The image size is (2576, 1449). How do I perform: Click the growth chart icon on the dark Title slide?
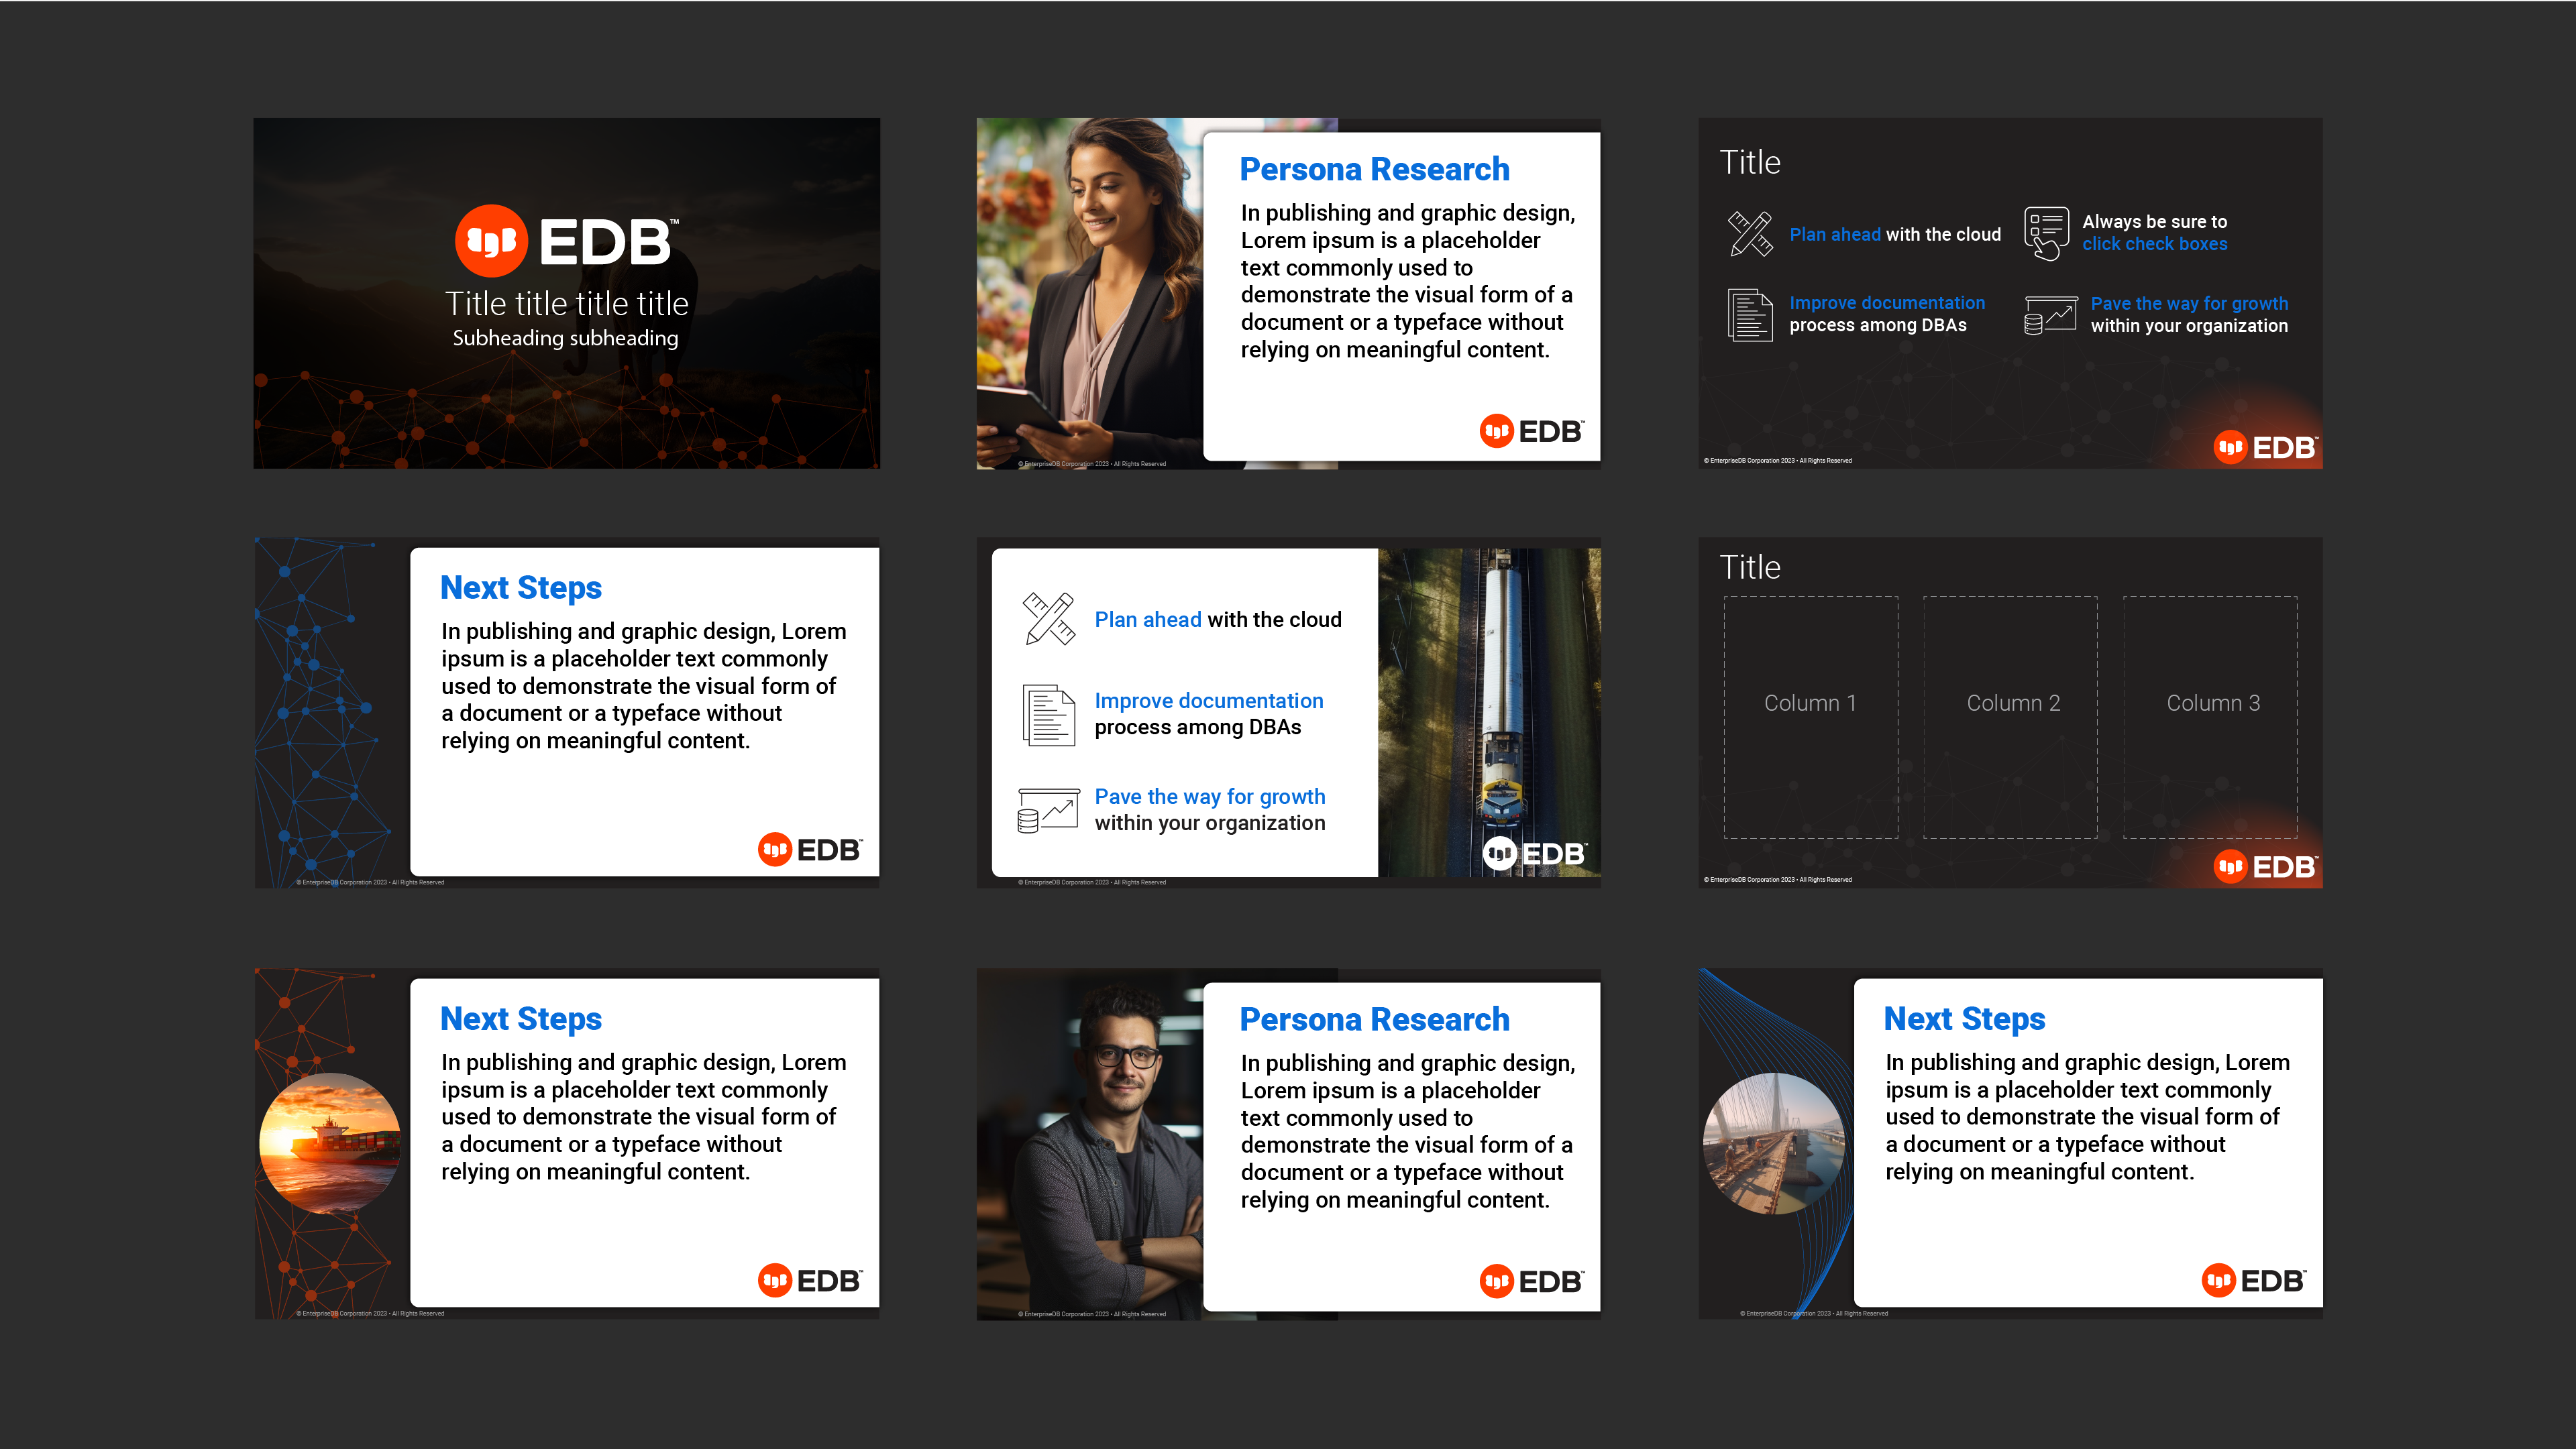2050,314
